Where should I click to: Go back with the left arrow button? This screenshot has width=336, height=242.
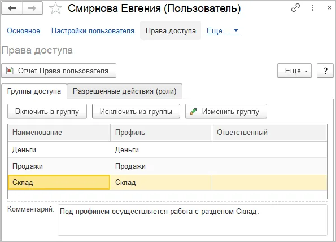click(x=12, y=8)
